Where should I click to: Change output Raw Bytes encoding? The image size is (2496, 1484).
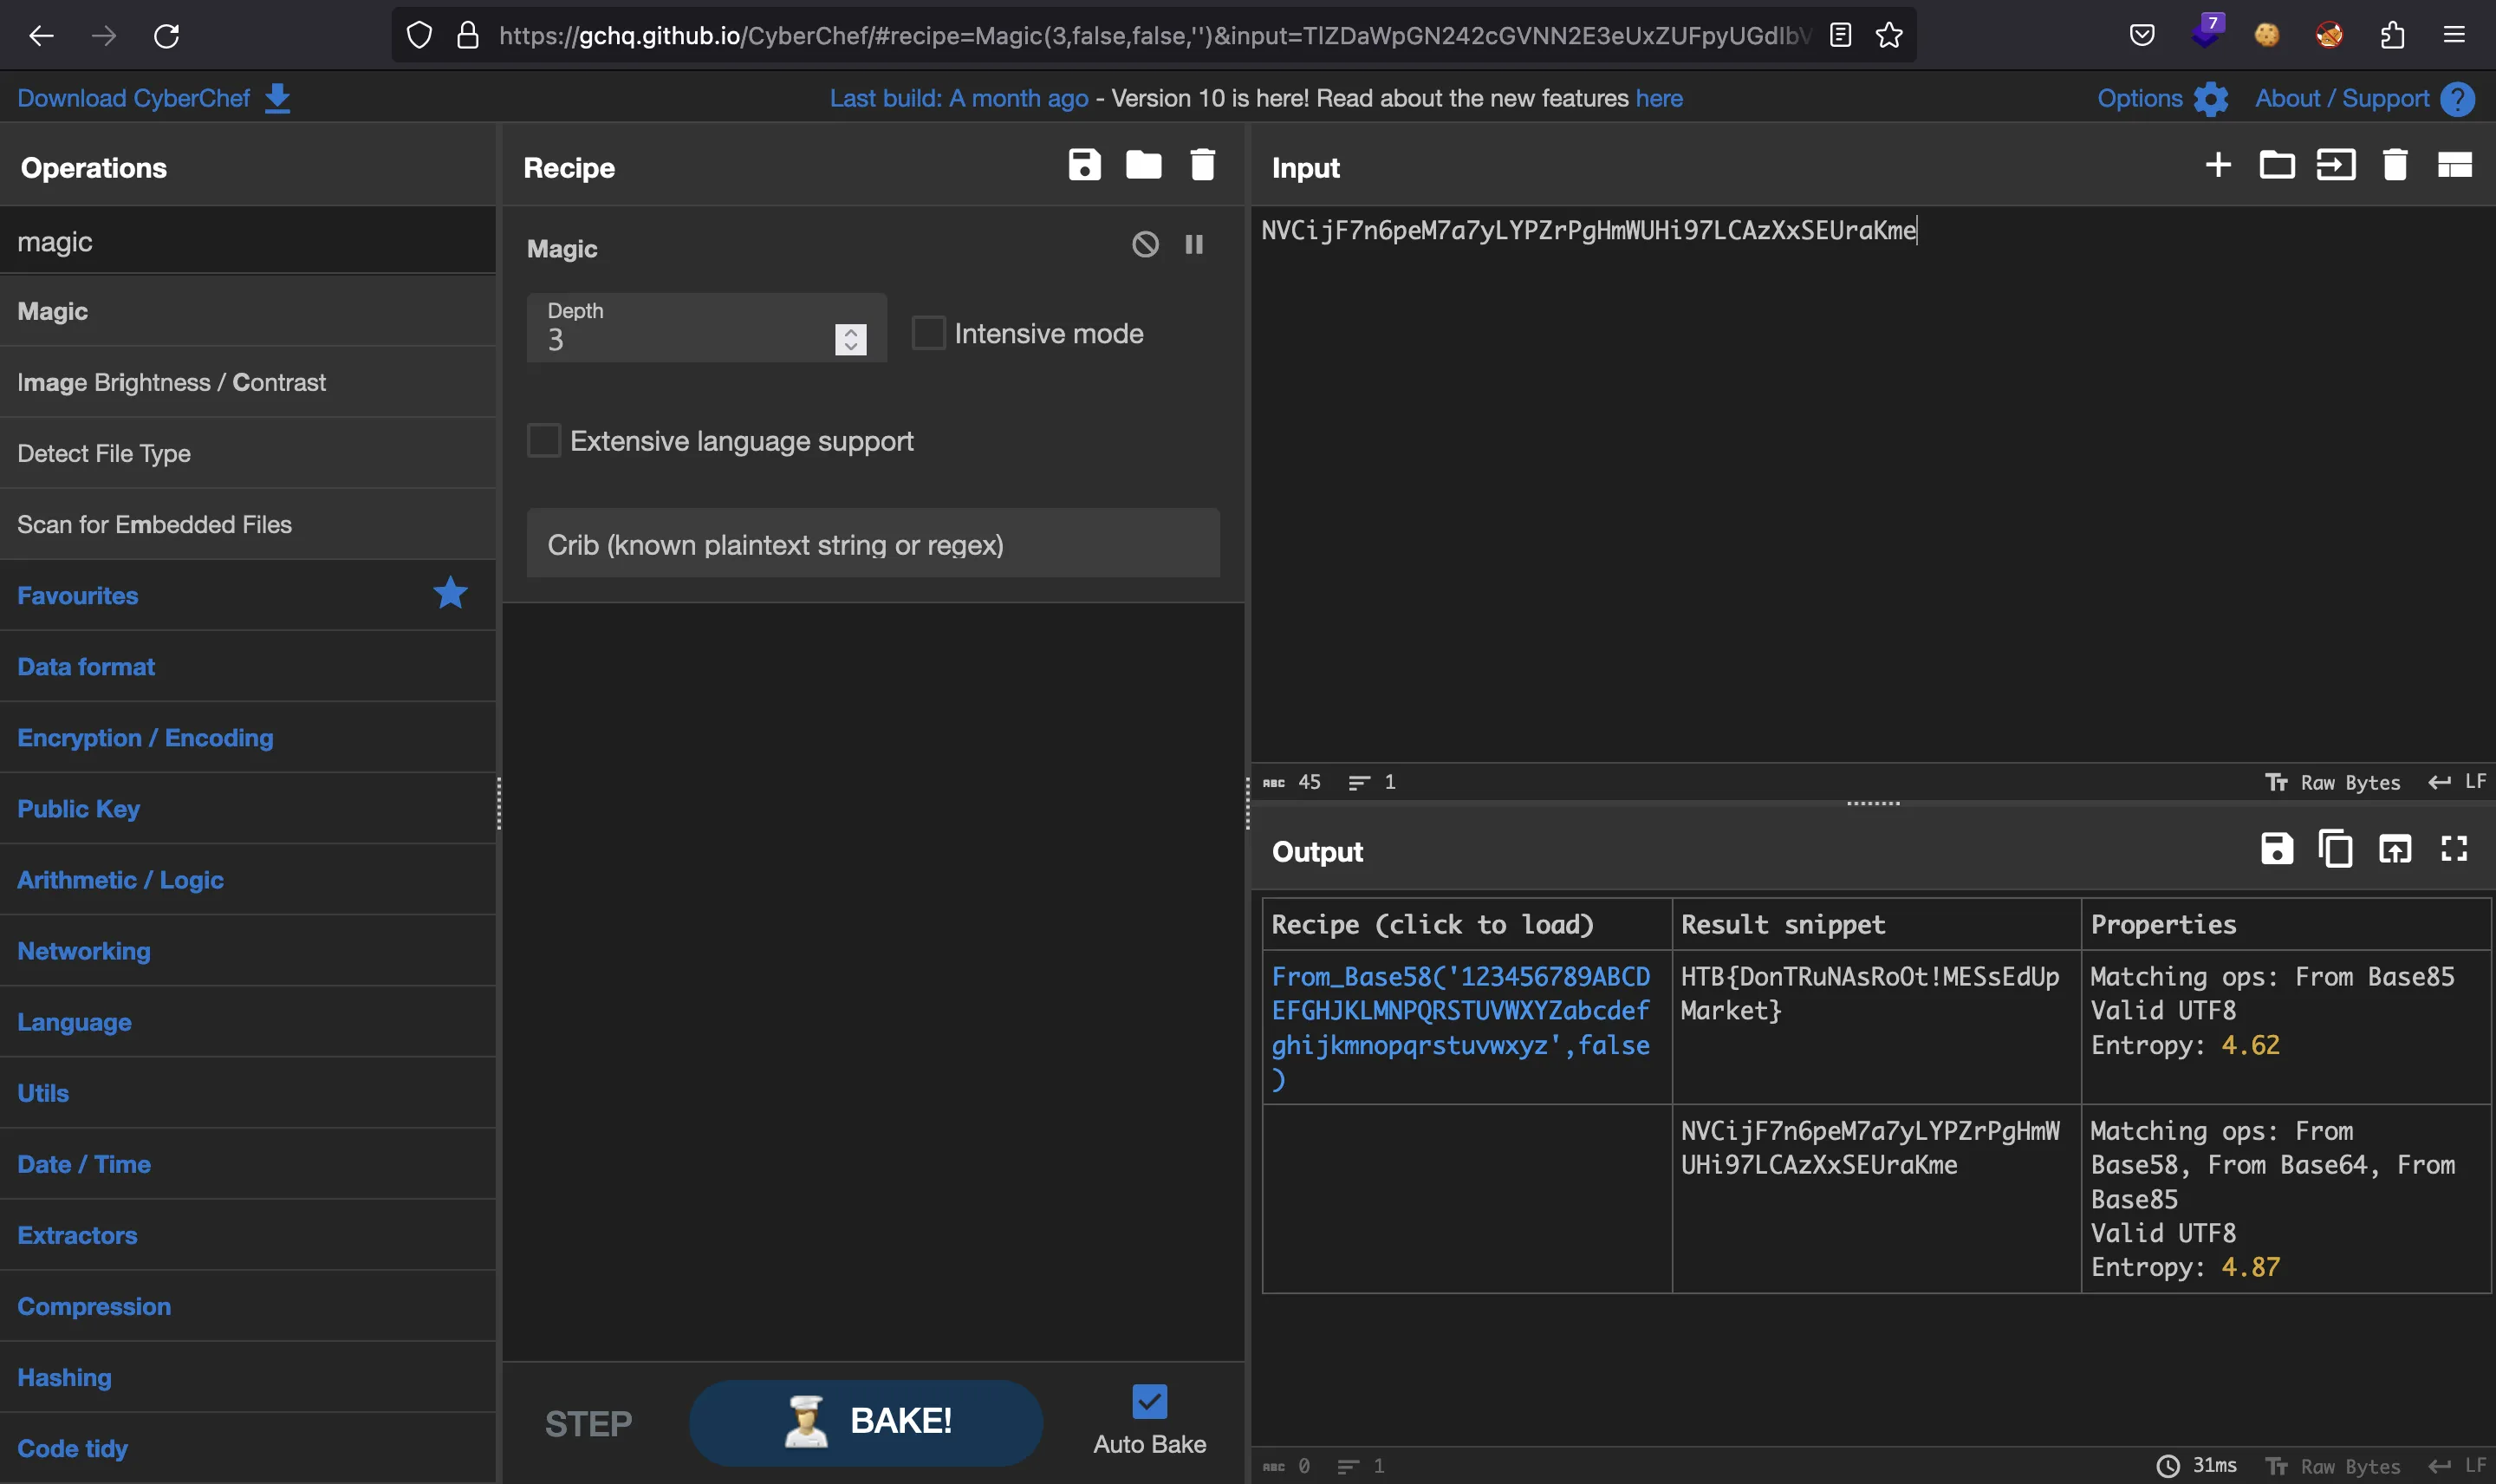click(x=2332, y=1466)
